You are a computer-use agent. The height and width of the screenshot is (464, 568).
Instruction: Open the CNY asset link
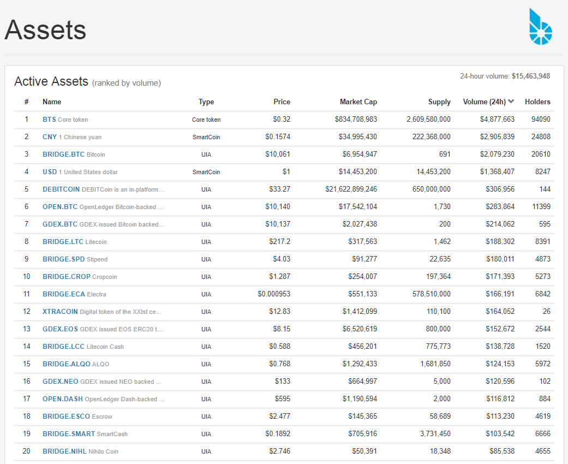(50, 136)
